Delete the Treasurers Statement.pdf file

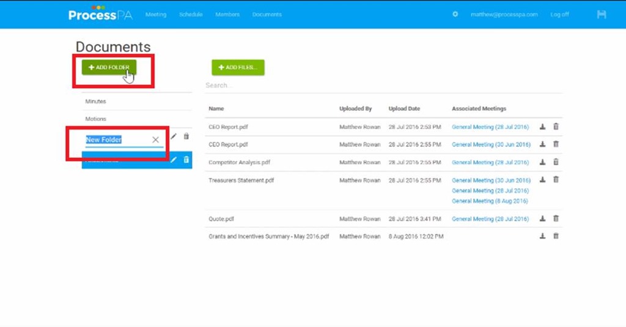click(556, 180)
